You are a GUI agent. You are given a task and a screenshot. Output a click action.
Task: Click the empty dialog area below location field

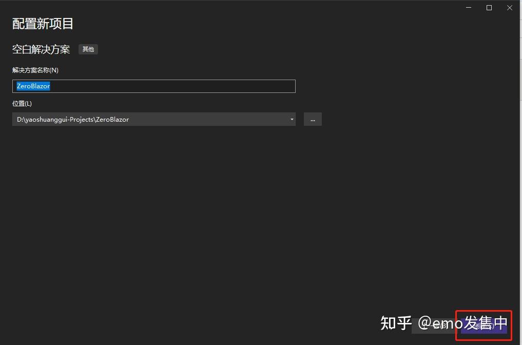pyautogui.click(x=233, y=217)
